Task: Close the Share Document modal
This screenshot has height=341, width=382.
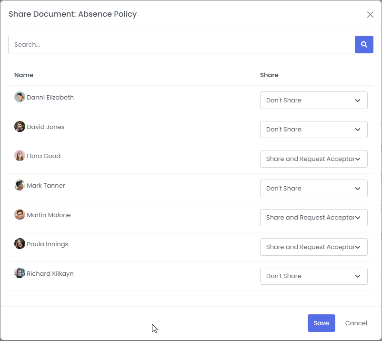Action: pos(370,14)
